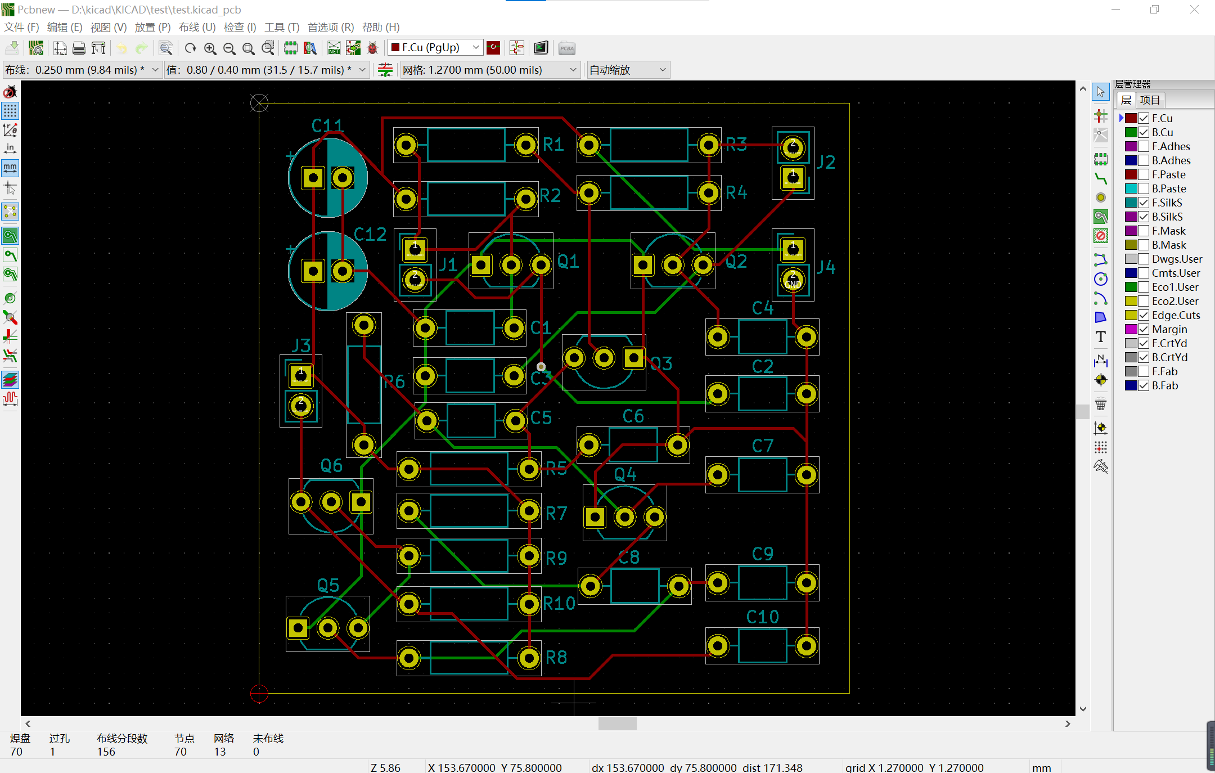1215x773 pixels.
Task: Print the board with the printer icon
Action: pyautogui.click(x=79, y=48)
